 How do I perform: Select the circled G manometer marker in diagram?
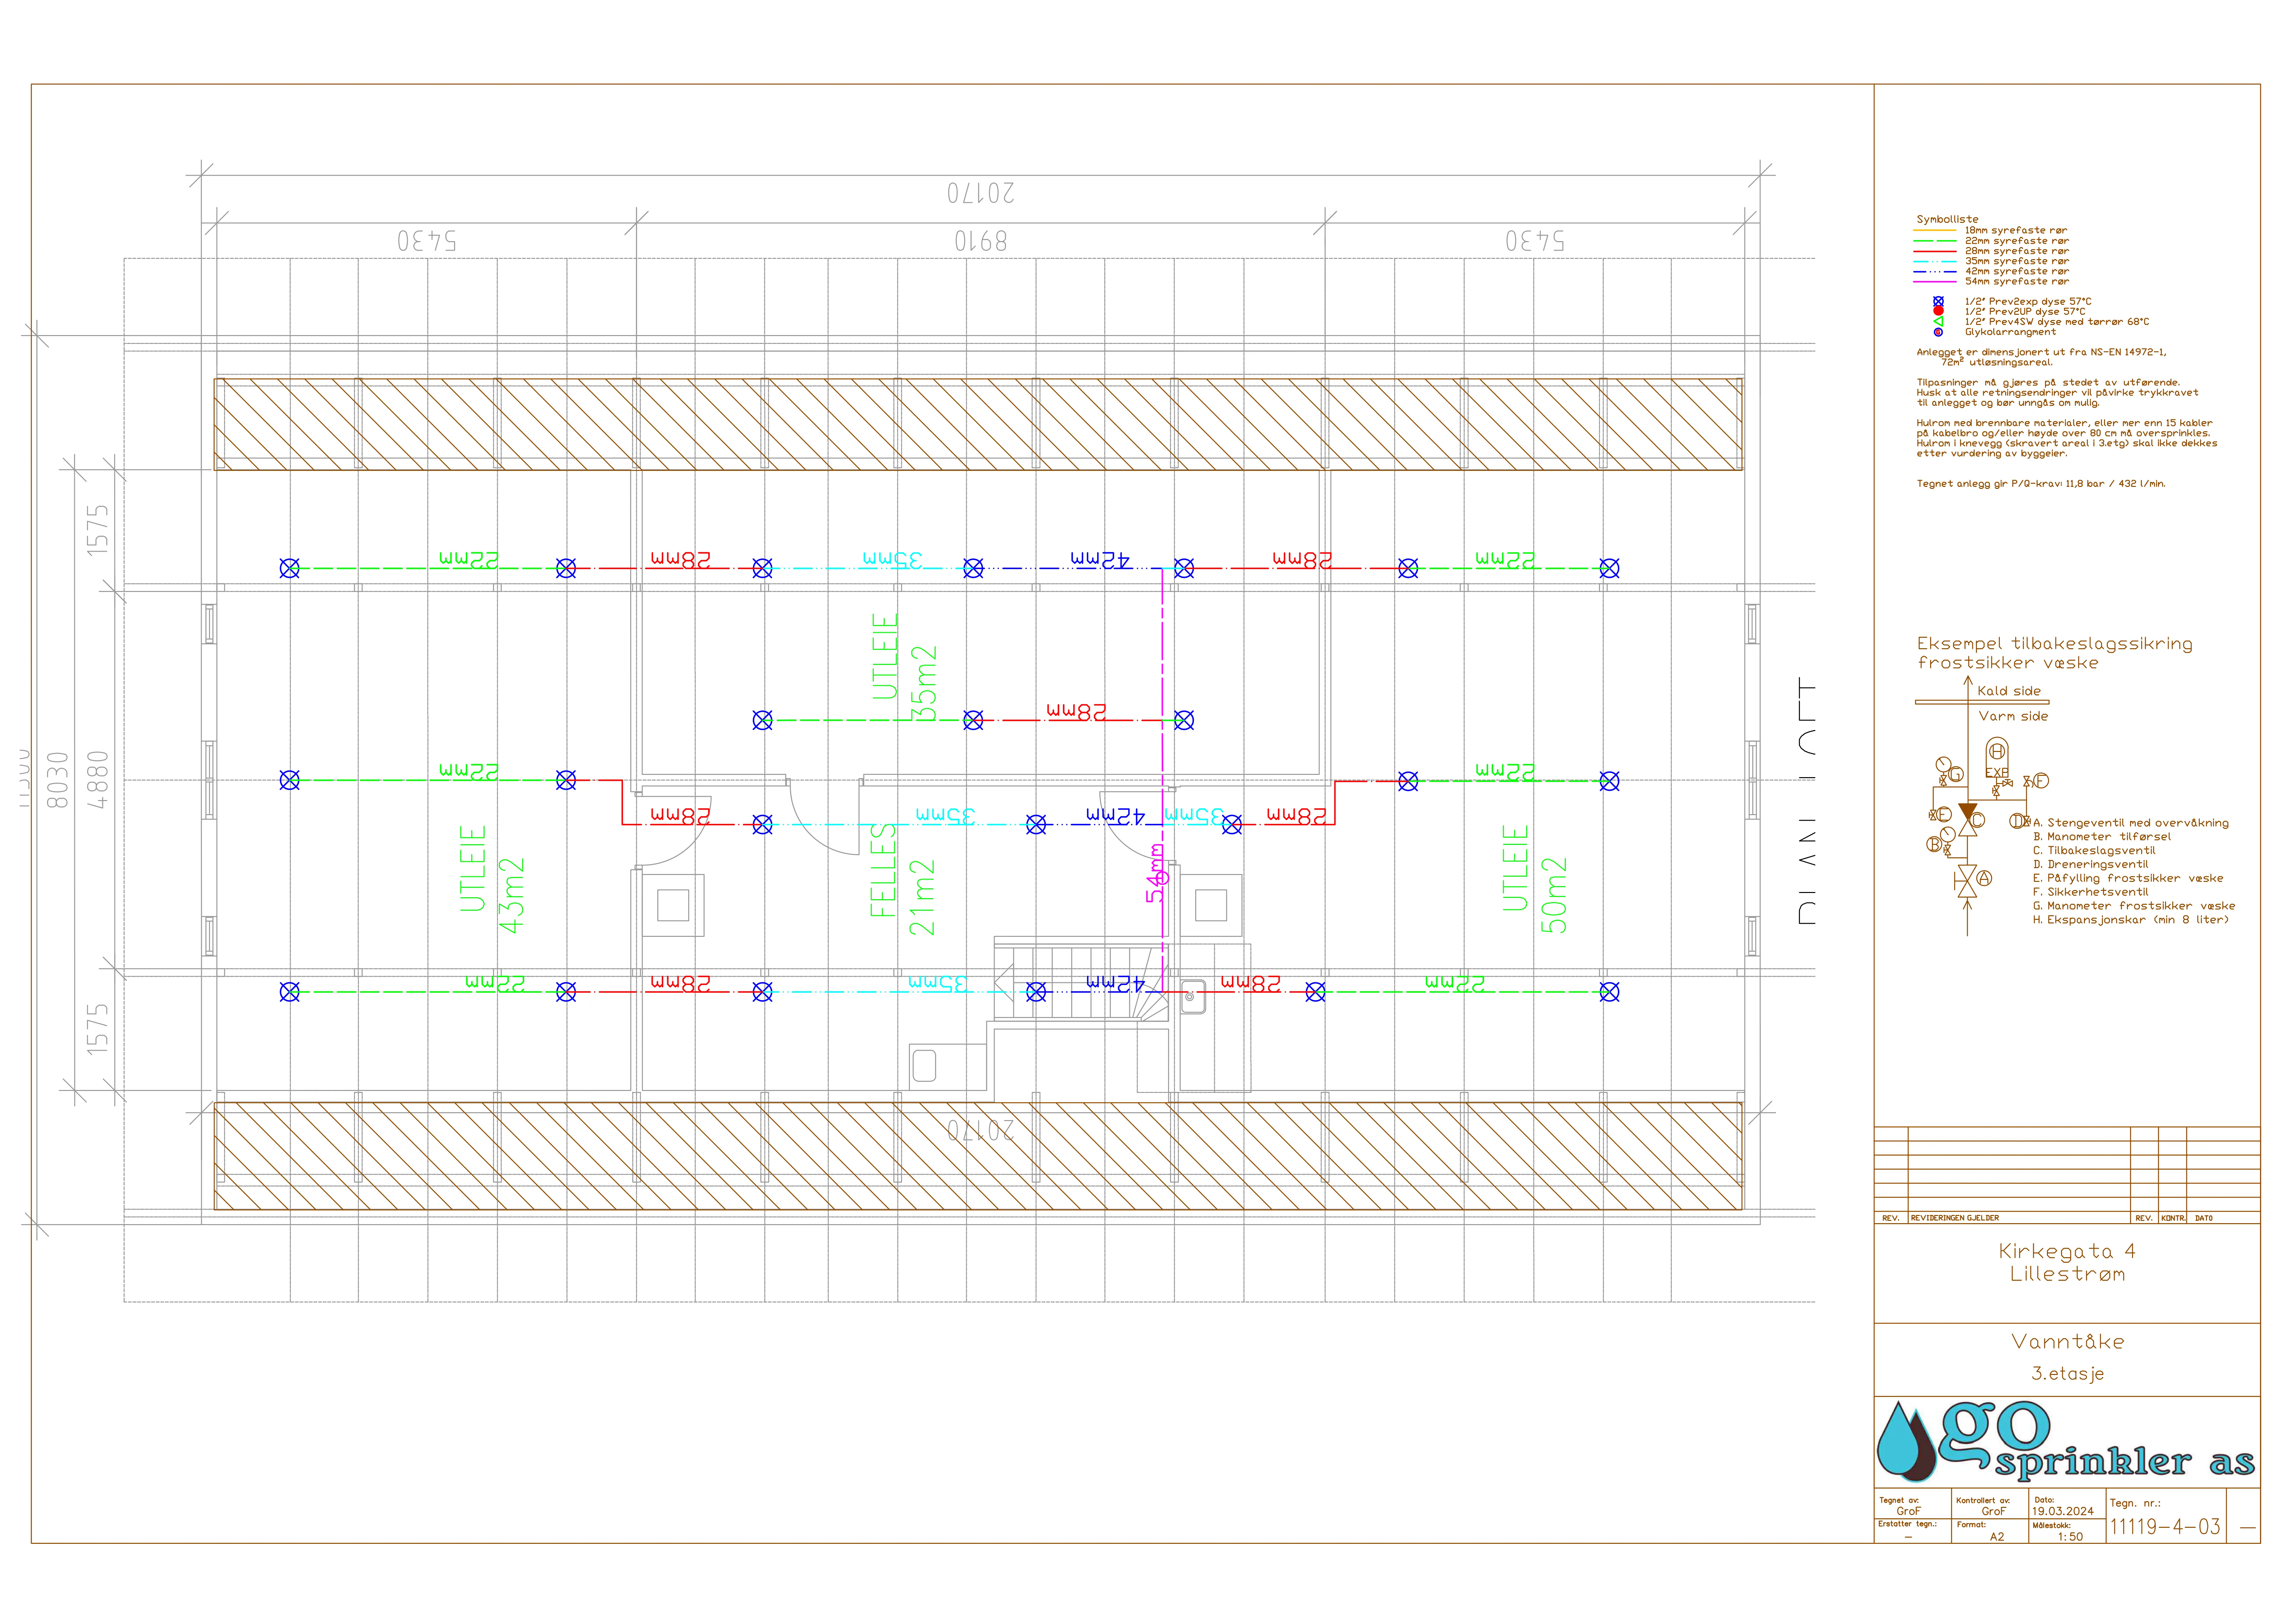pos(1956,774)
